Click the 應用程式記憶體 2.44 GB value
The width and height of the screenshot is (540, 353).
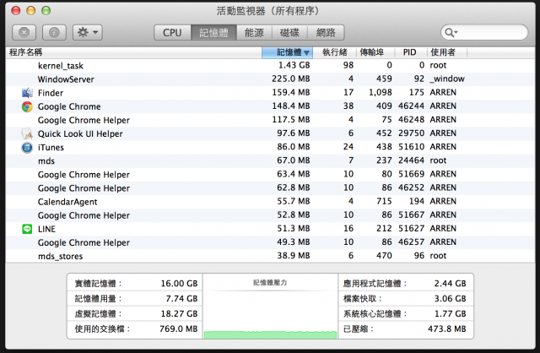(450, 284)
